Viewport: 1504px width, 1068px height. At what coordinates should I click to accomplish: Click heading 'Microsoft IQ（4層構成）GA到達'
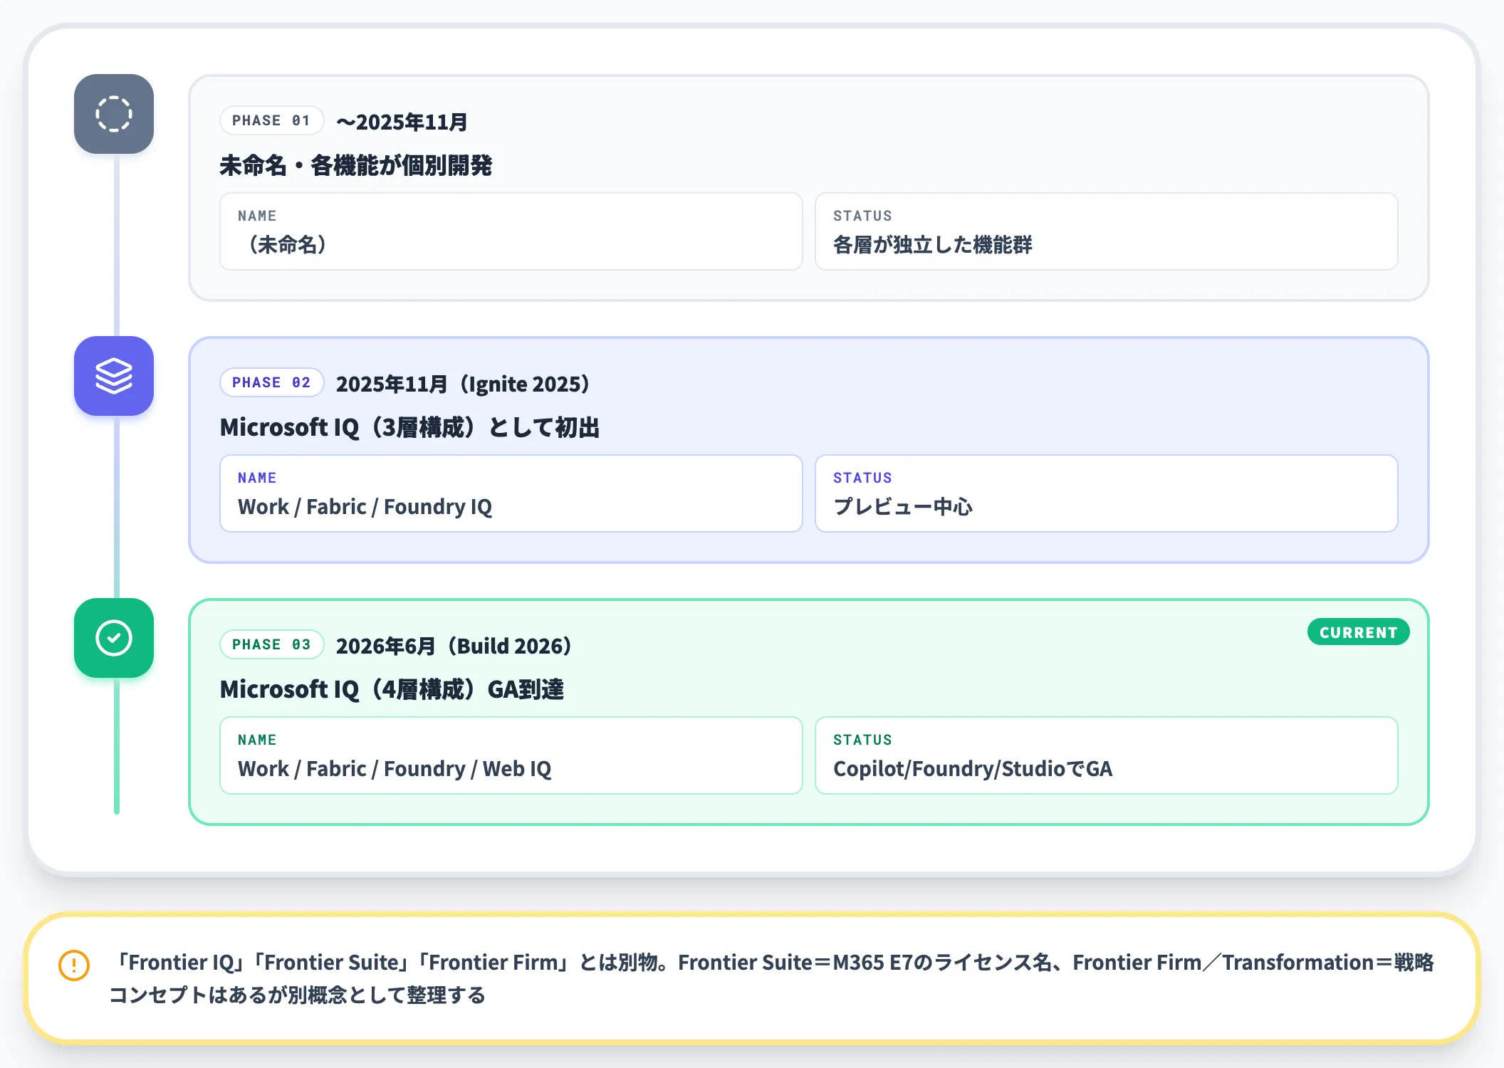pos(392,689)
